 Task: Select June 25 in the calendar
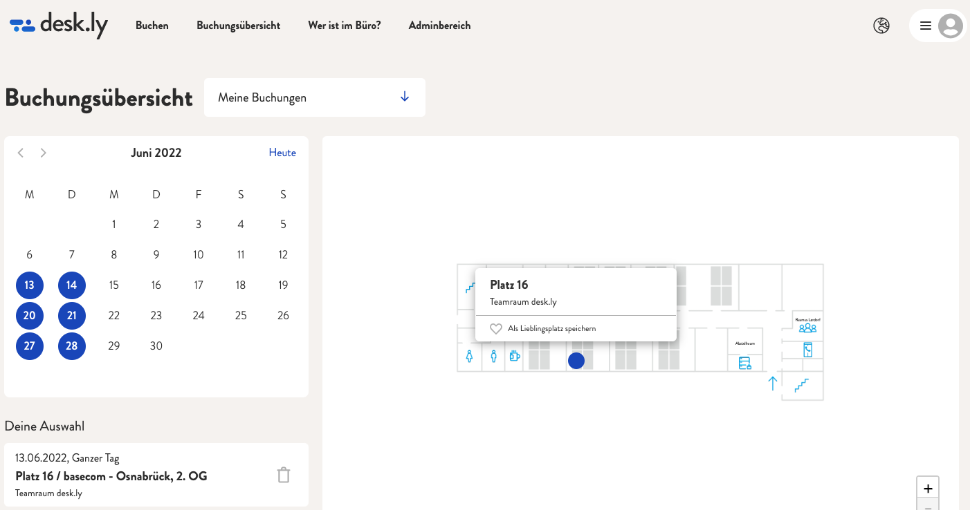pos(241,316)
